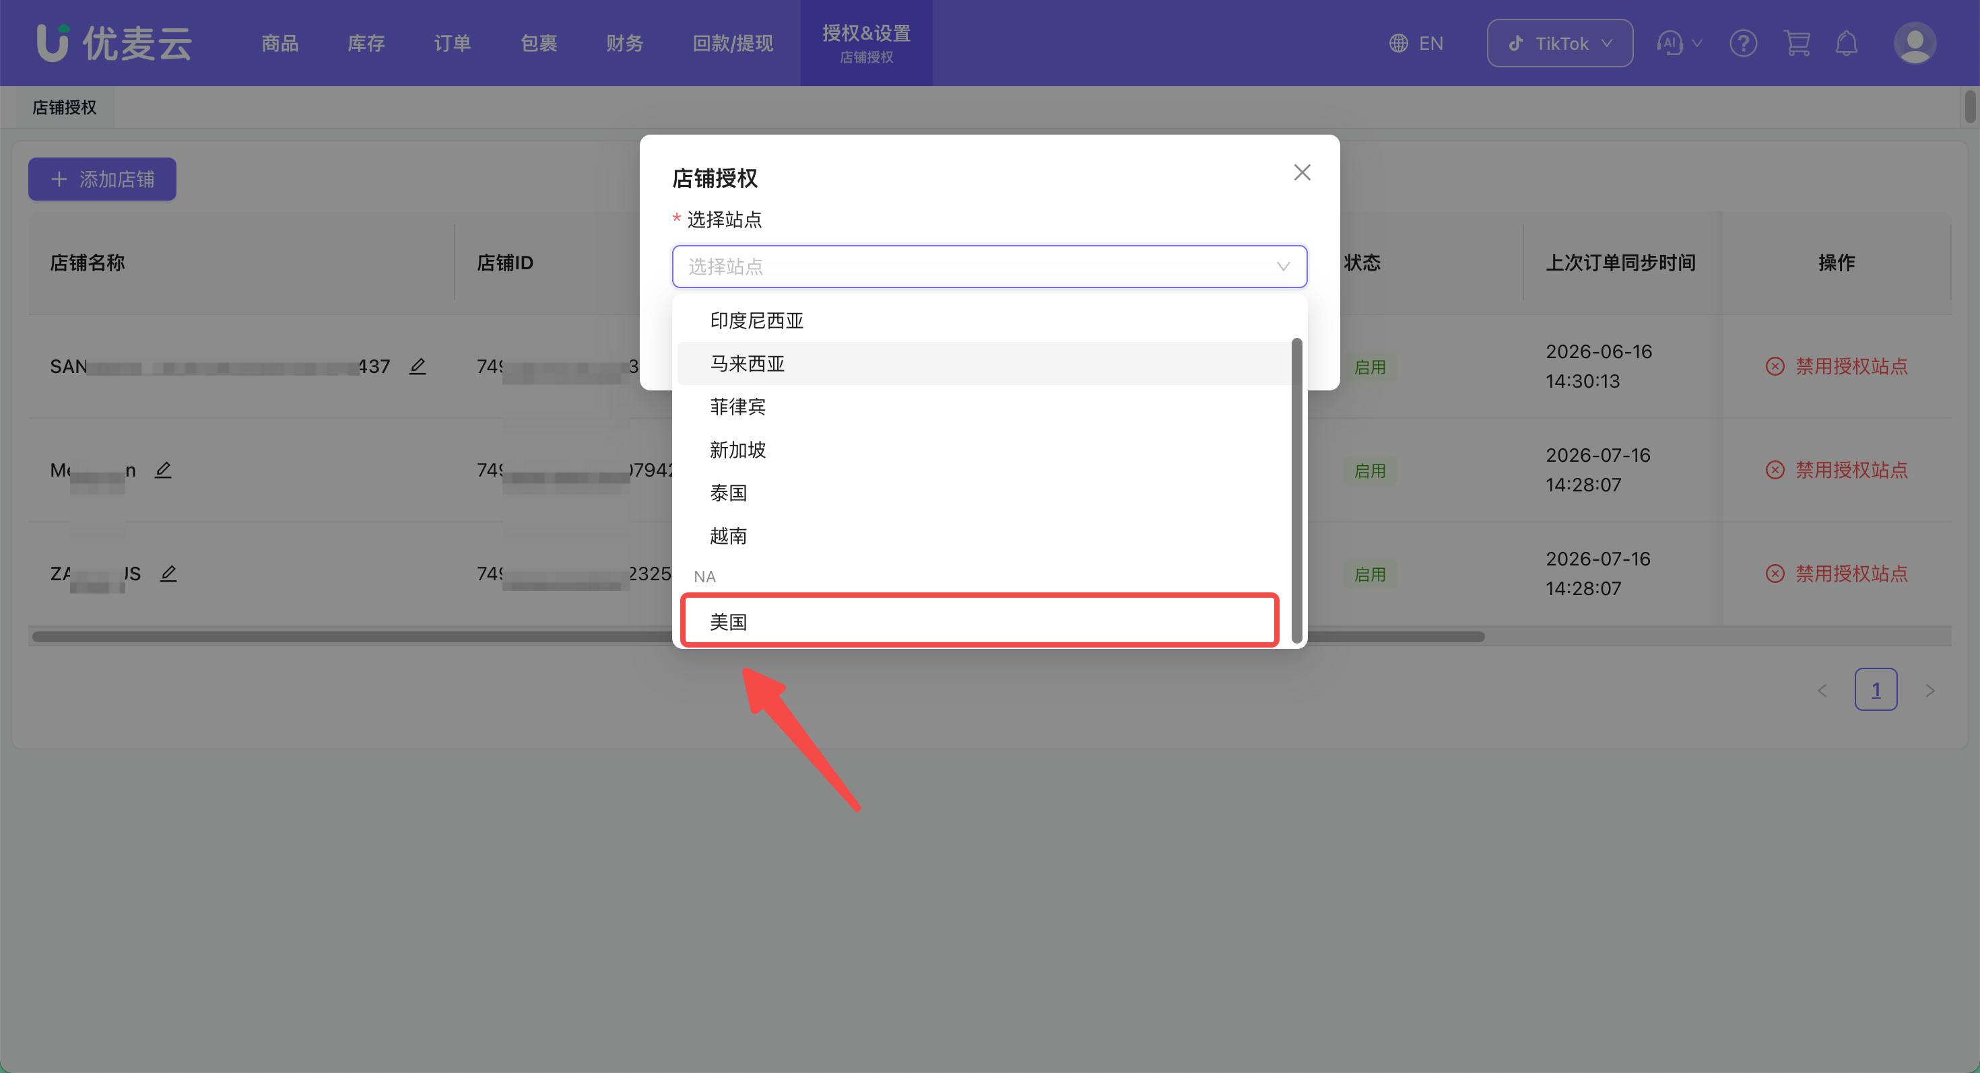Open the help question-mark icon
This screenshot has width=1980, height=1073.
tap(1743, 43)
